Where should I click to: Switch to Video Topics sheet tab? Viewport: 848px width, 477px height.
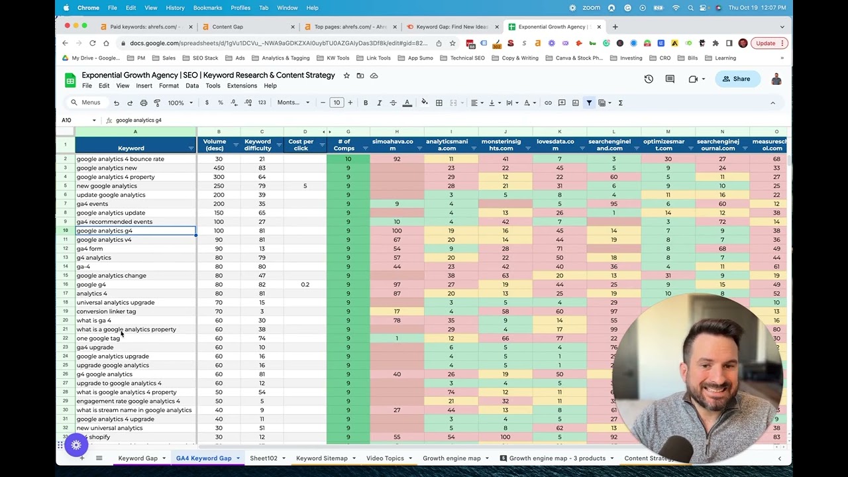[385, 458]
